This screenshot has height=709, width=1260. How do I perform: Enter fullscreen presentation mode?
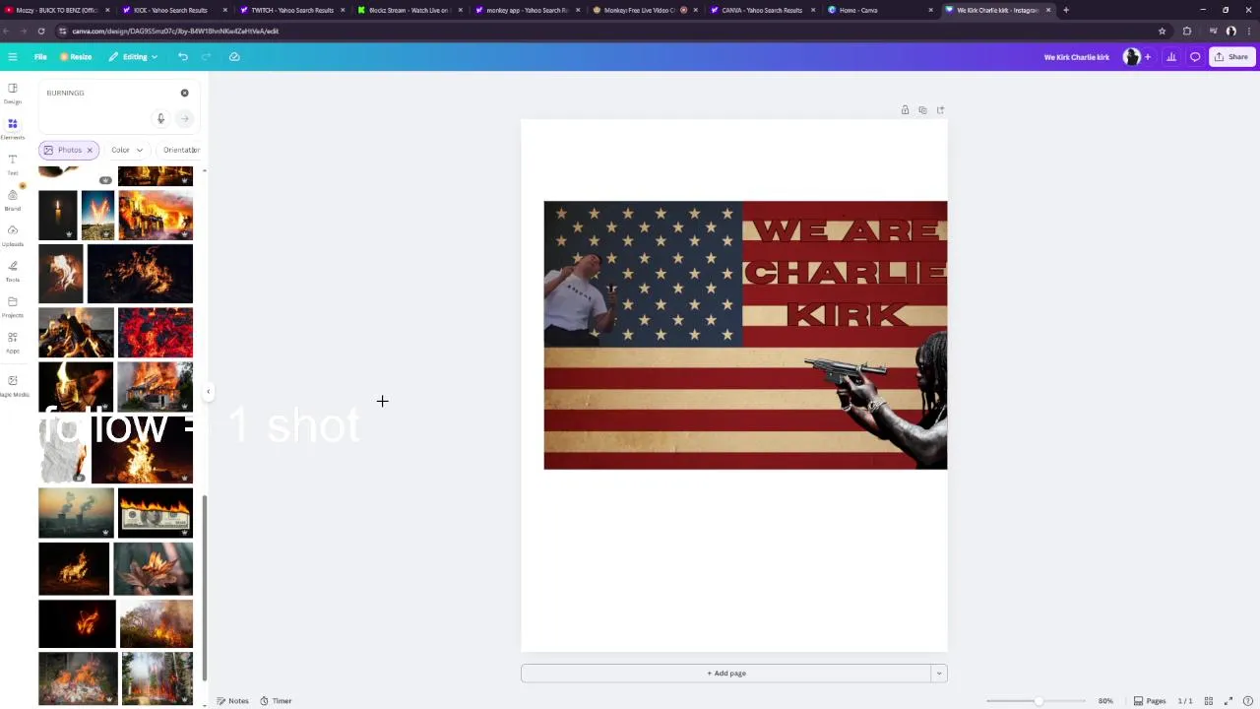pyautogui.click(x=1229, y=701)
